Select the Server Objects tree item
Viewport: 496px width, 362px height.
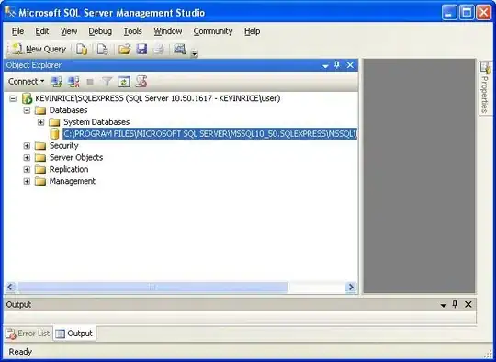(x=76, y=158)
